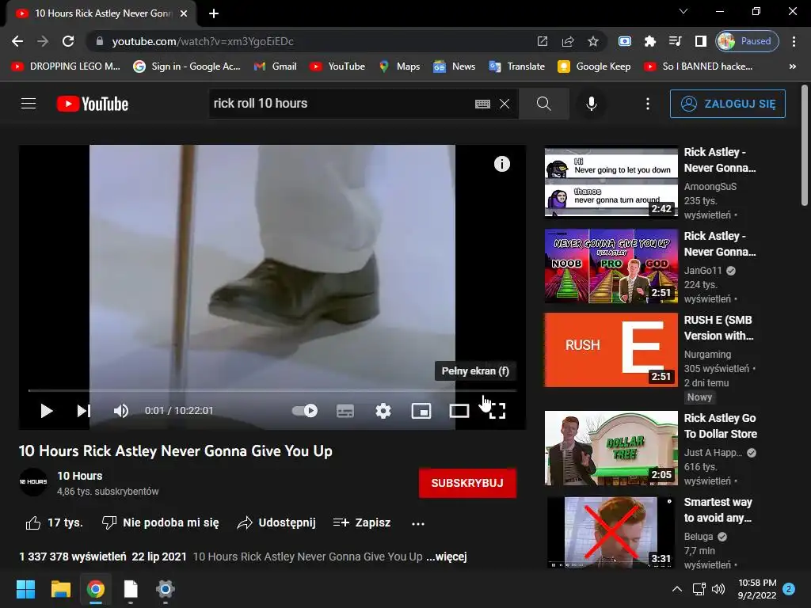The image size is (811, 608).
Task: Go to YouTube home via logo
Action: (x=93, y=104)
